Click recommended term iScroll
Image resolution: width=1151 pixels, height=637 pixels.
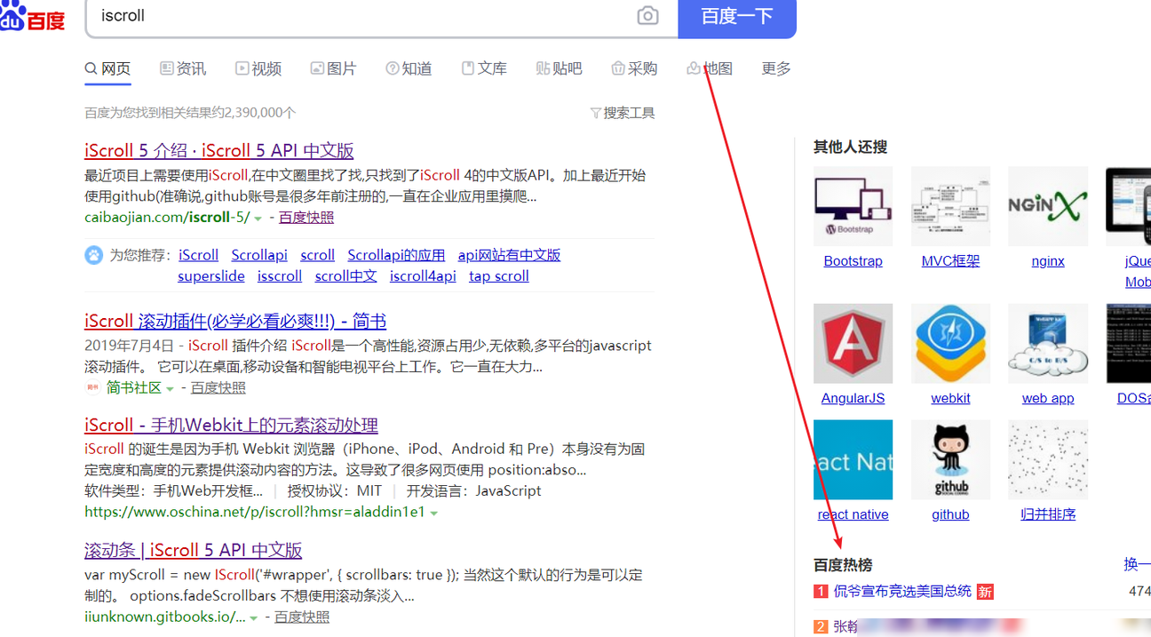(198, 255)
